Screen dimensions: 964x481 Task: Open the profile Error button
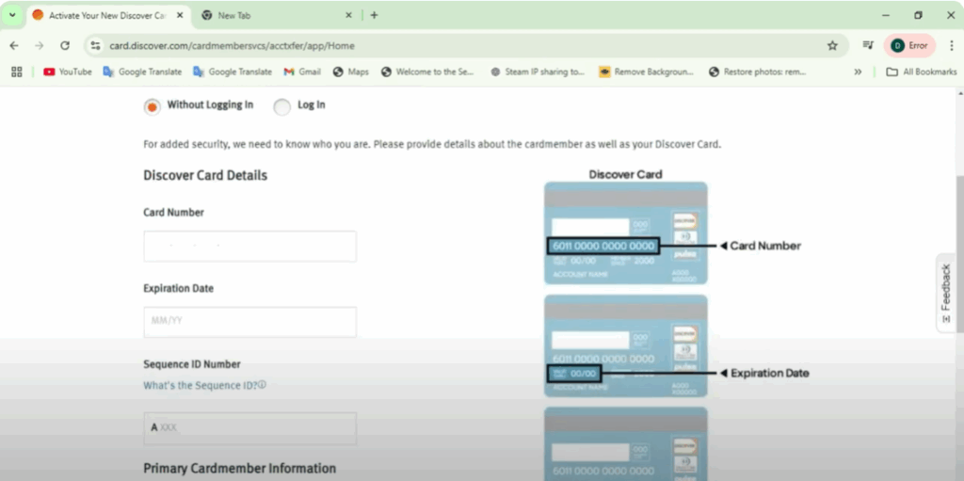pyautogui.click(x=909, y=45)
